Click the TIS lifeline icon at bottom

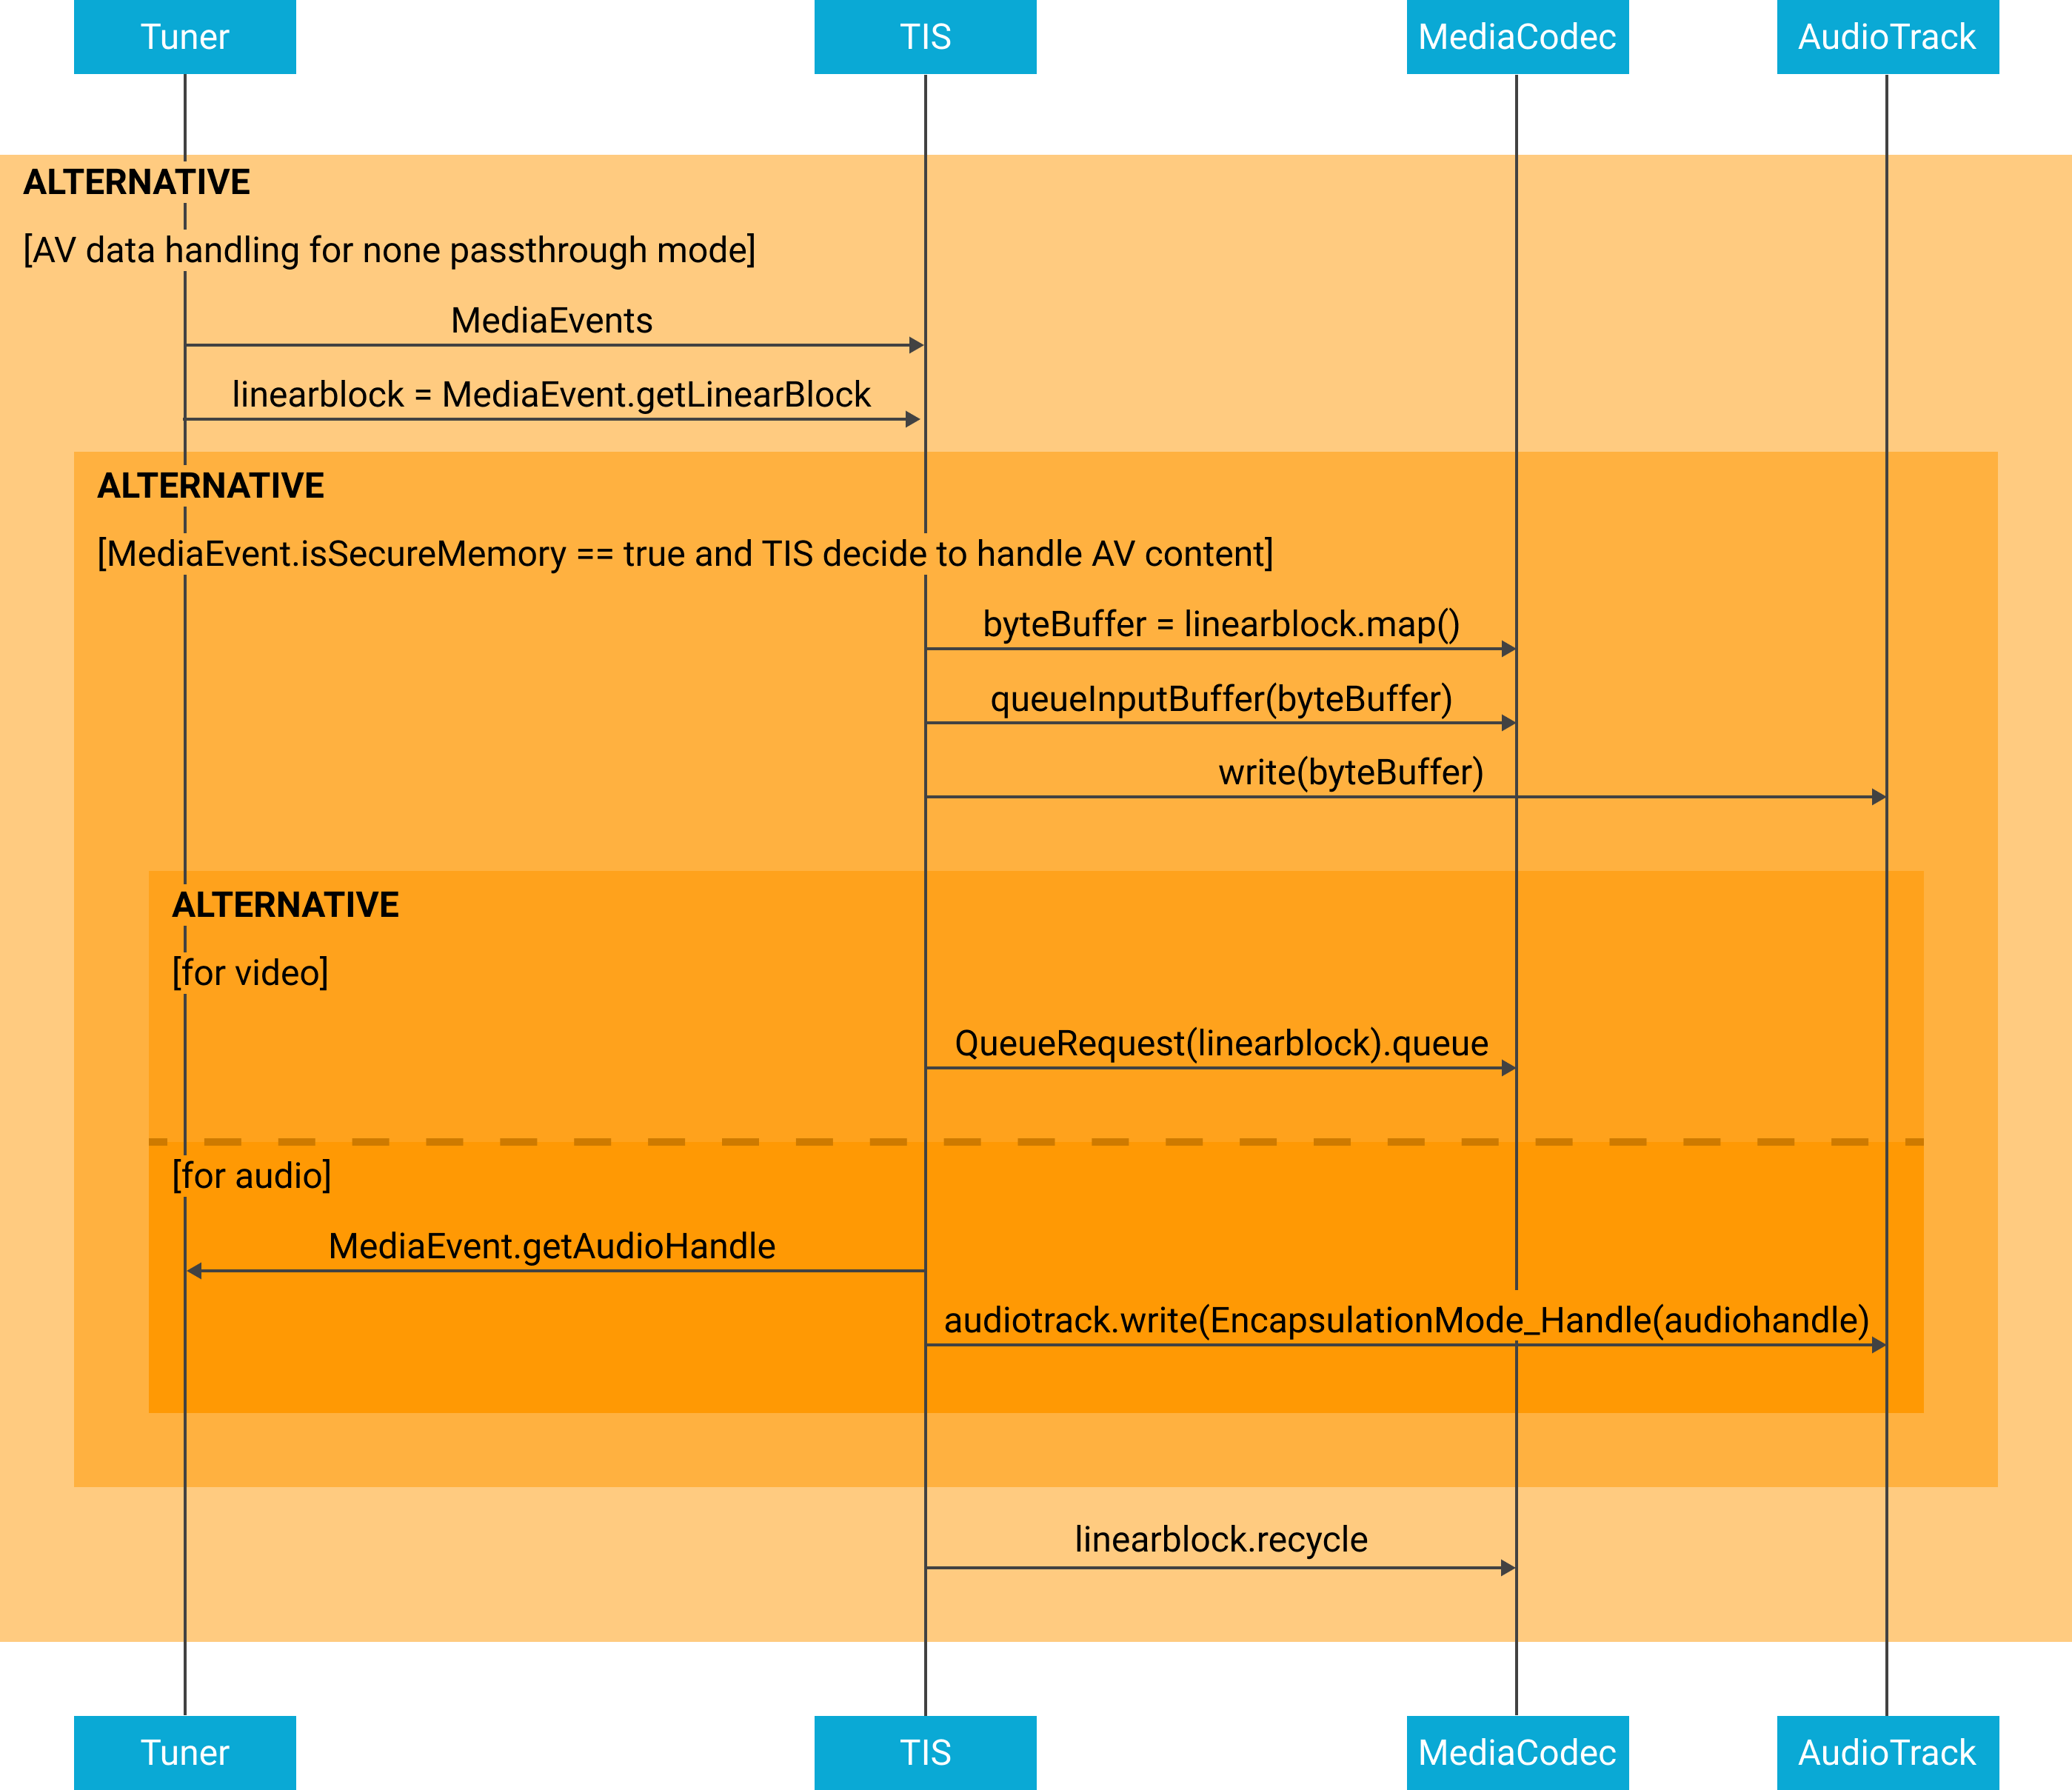[883, 1743]
